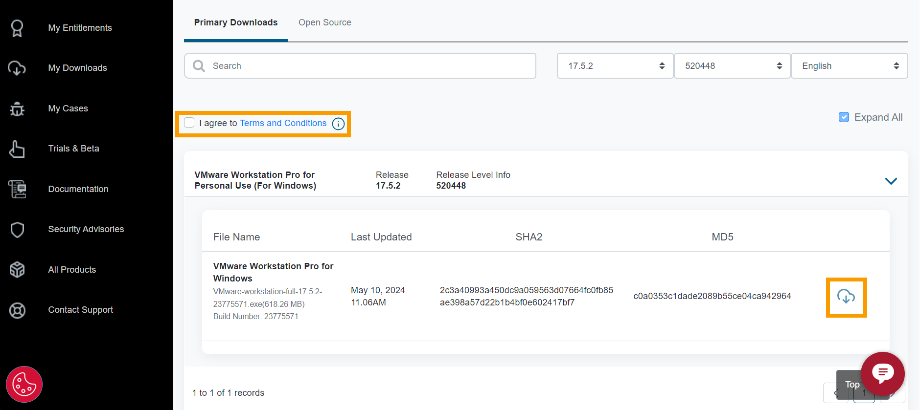The width and height of the screenshot is (920, 410).
Task: Open the 520448 release level dropdown
Action: pyautogui.click(x=732, y=66)
